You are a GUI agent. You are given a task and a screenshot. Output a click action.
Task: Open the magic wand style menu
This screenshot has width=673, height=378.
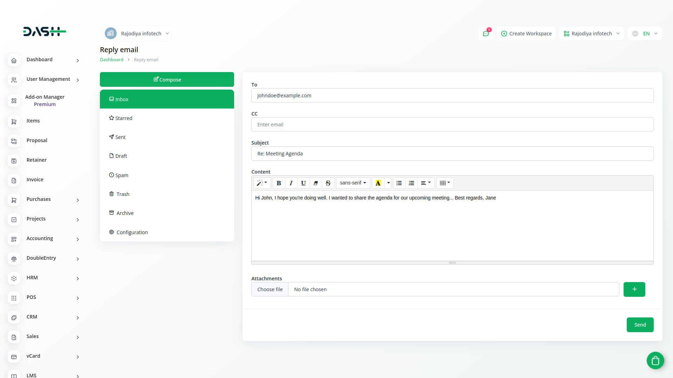pos(262,183)
